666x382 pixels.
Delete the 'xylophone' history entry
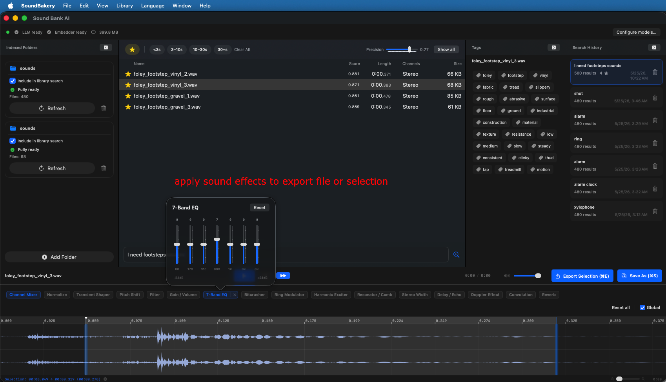(655, 211)
